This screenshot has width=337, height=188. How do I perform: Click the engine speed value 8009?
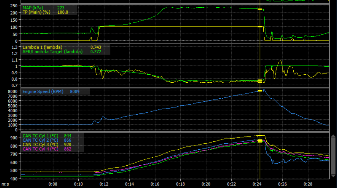click(x=75, y=91)
